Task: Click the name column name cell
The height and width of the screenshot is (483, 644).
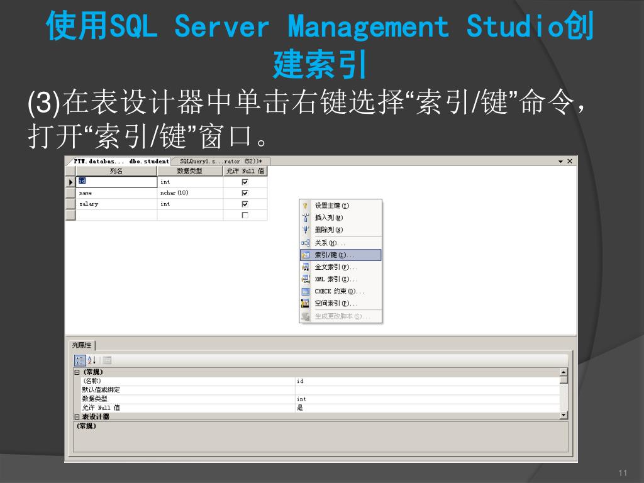Action: click(x=116, y=193)
